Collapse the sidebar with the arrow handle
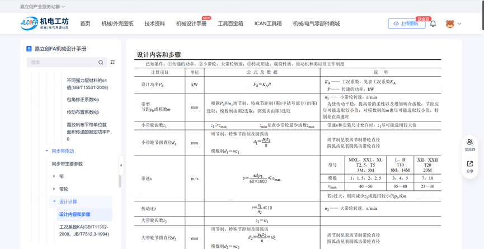Image resolution: width=484 pixels, height=249 pixels. pos(121,165)
